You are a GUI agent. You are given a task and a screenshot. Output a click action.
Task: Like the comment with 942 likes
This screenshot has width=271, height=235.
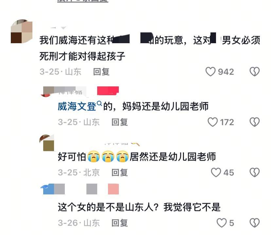click(210, 72)
